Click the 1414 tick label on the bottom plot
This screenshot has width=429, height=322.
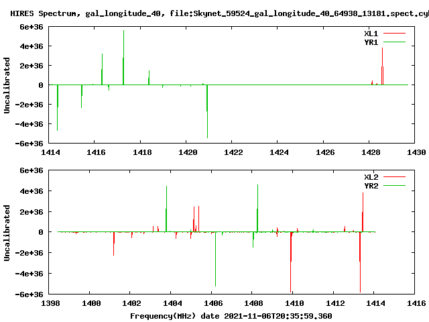375,303
